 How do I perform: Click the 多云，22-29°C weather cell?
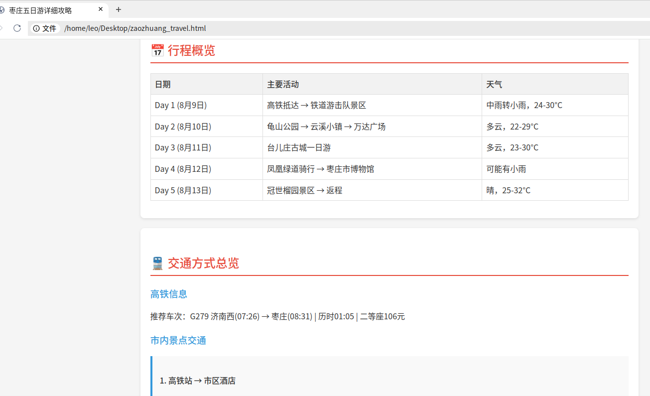555,127
